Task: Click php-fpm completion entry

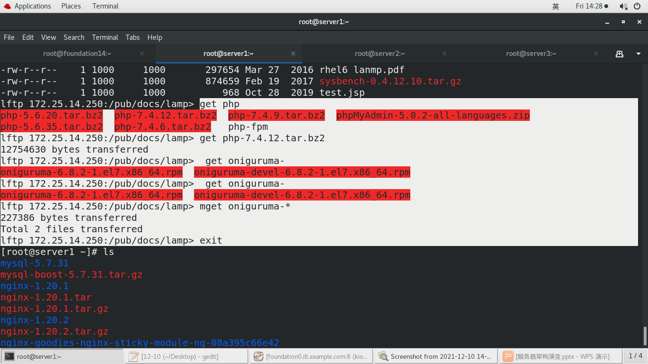Action: (248, 127)
